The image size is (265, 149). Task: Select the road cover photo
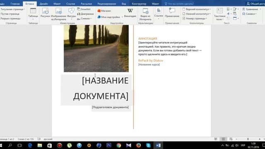pos(96,48)
